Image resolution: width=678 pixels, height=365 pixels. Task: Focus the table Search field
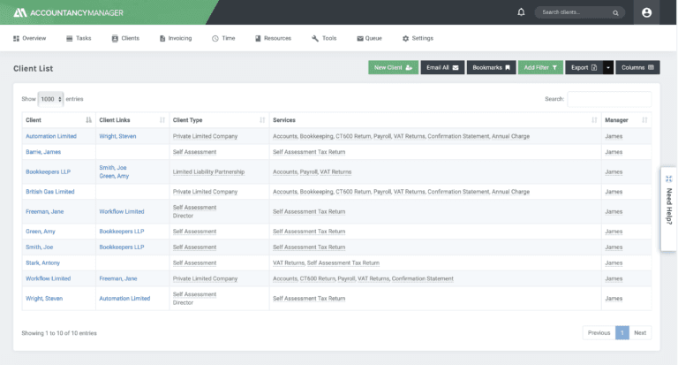pyautogui.click(x=609, y=99)
